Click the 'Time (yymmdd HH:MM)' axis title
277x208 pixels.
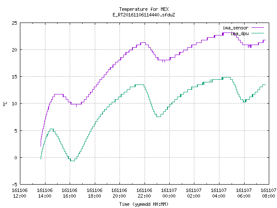[144, 204]
